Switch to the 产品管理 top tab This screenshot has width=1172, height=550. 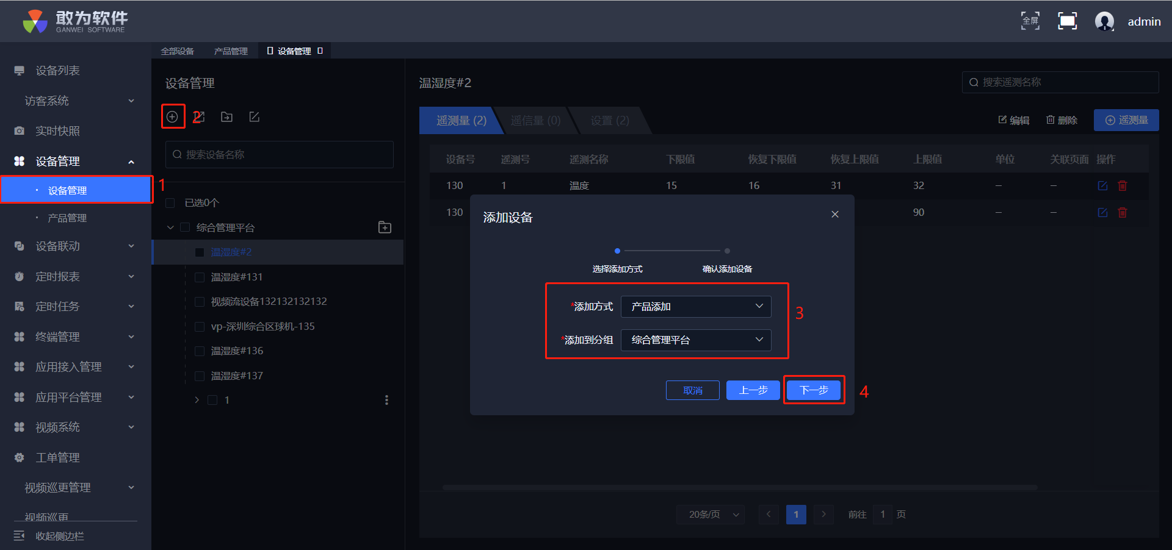[231, 51]
